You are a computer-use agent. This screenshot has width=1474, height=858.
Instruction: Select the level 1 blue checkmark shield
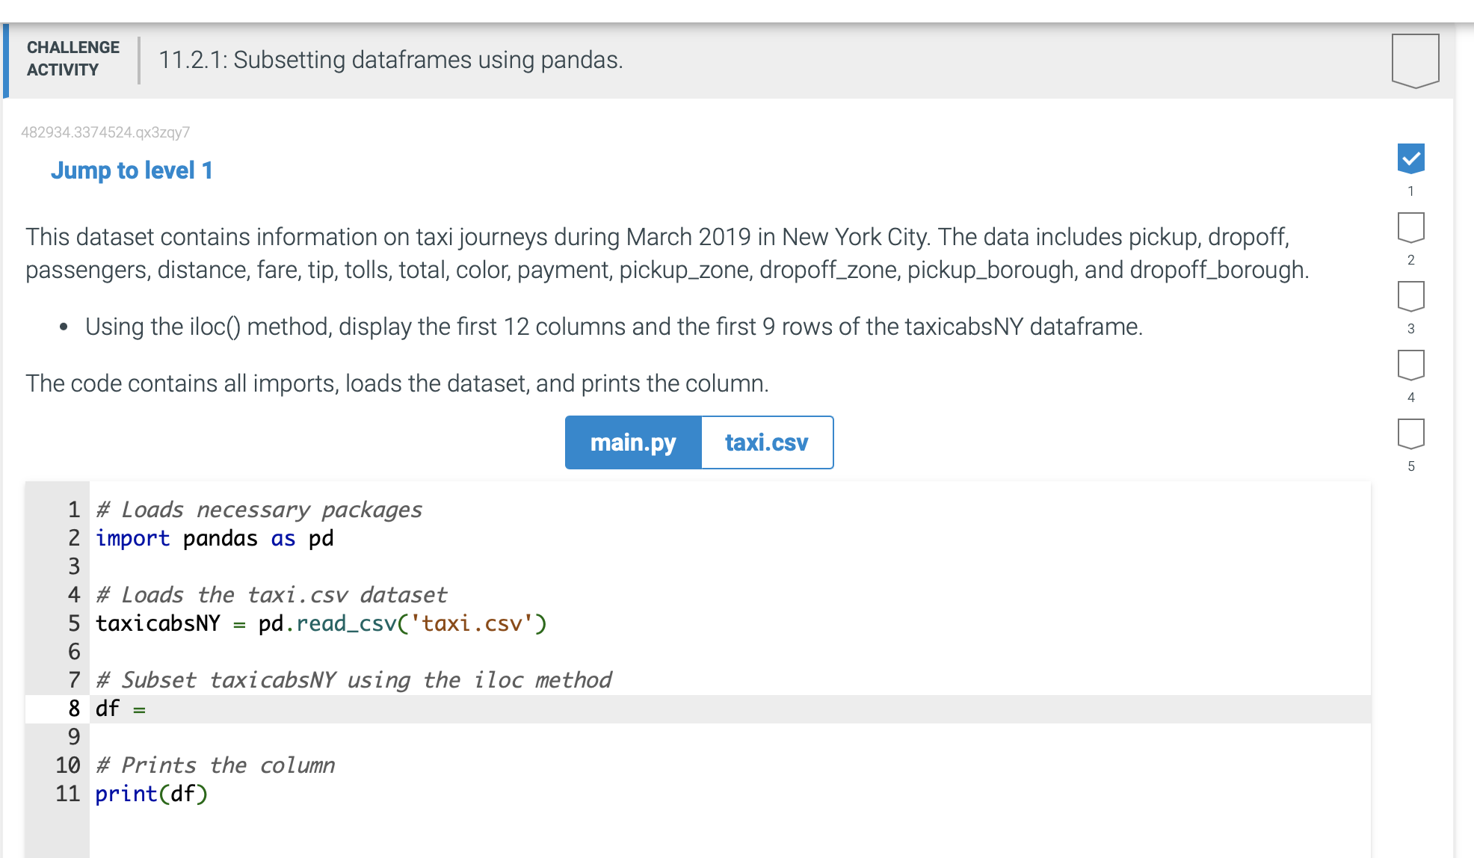point(1410,158)
